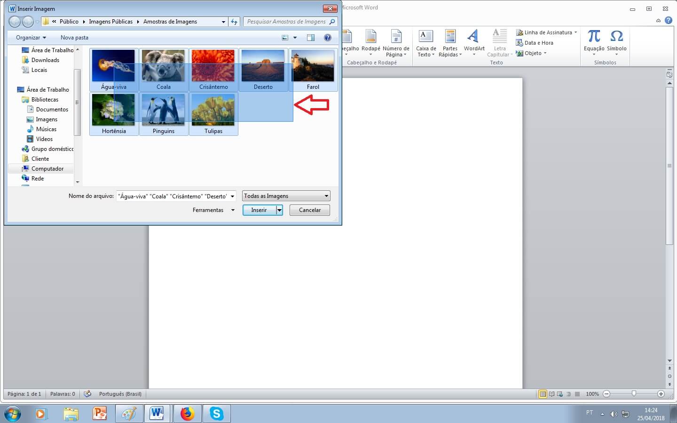Click the zoom slider handle
Image resolution: width=677 pixels, height=423 pixels.
pyautogui.click(x=634, y=394)
